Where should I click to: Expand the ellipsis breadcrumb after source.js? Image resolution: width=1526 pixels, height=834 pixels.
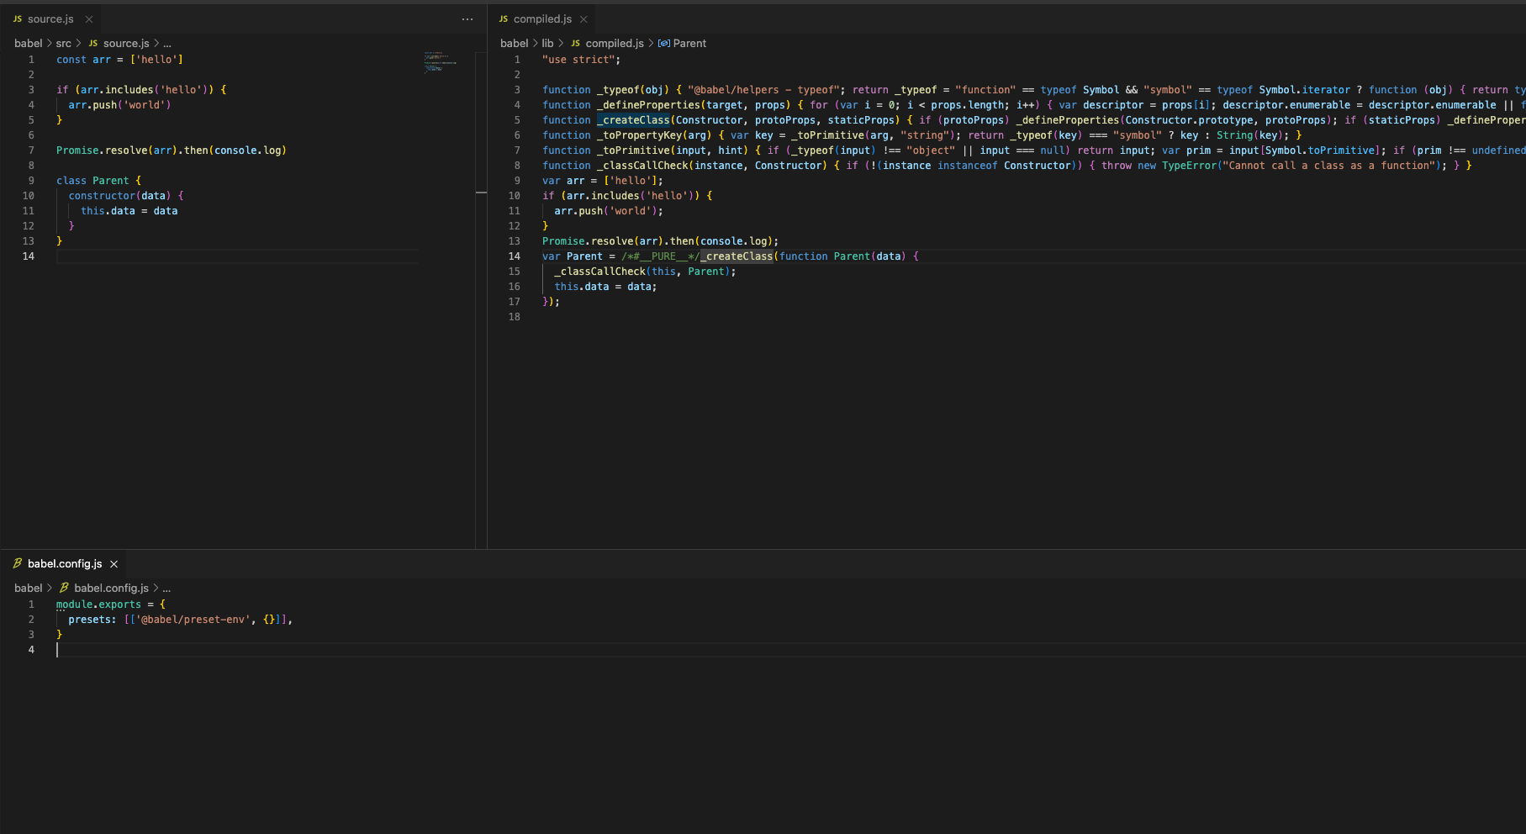coord(167,44)
